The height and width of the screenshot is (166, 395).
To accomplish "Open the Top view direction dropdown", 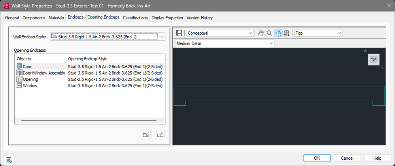I will tap(318, 33).
